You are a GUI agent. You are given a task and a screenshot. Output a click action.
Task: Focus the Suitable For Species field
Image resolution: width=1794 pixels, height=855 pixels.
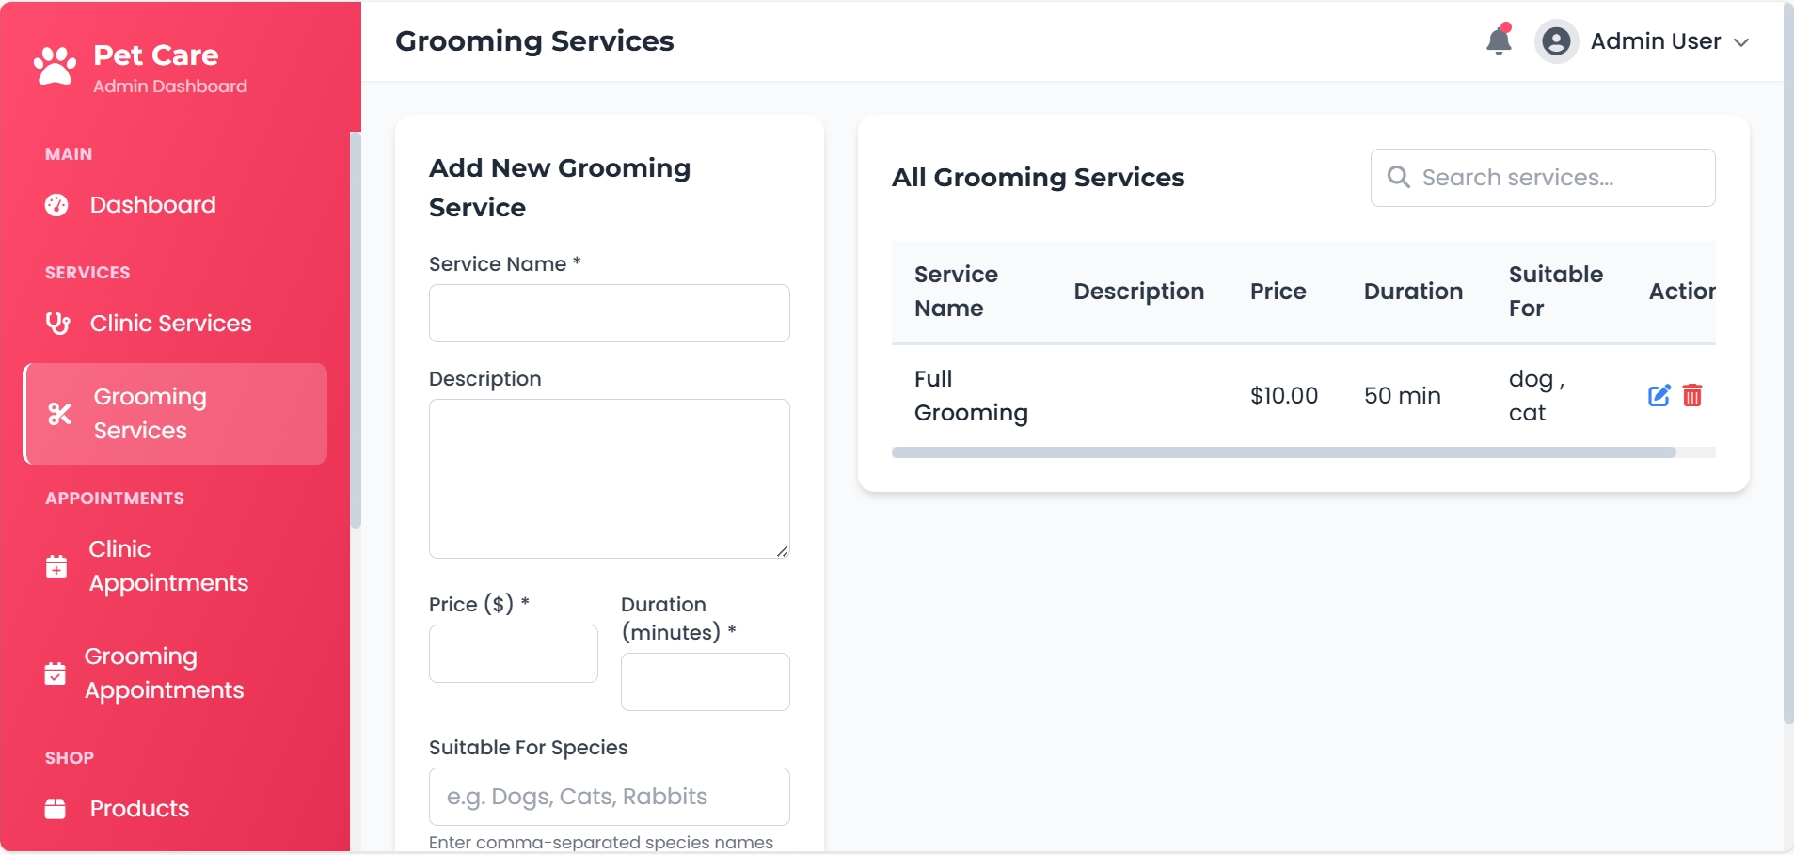609,797
